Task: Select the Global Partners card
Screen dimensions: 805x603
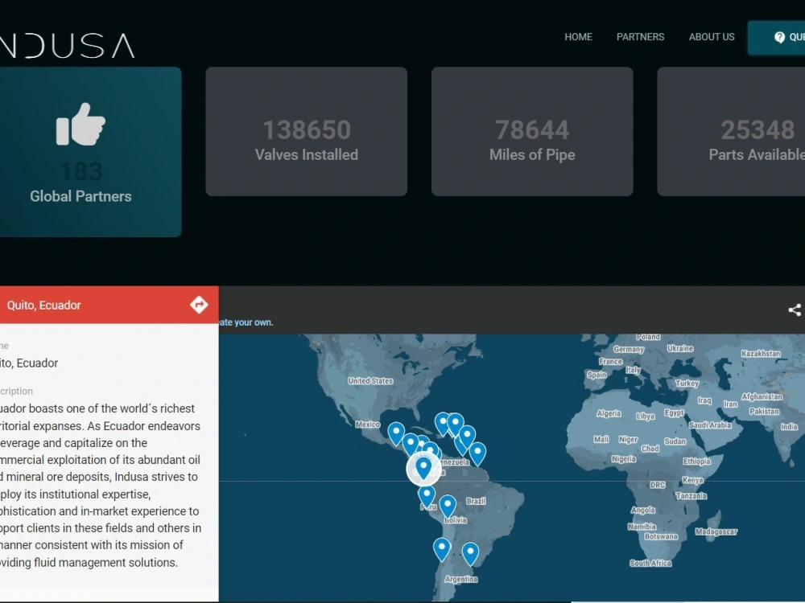Action: [90, 152]
